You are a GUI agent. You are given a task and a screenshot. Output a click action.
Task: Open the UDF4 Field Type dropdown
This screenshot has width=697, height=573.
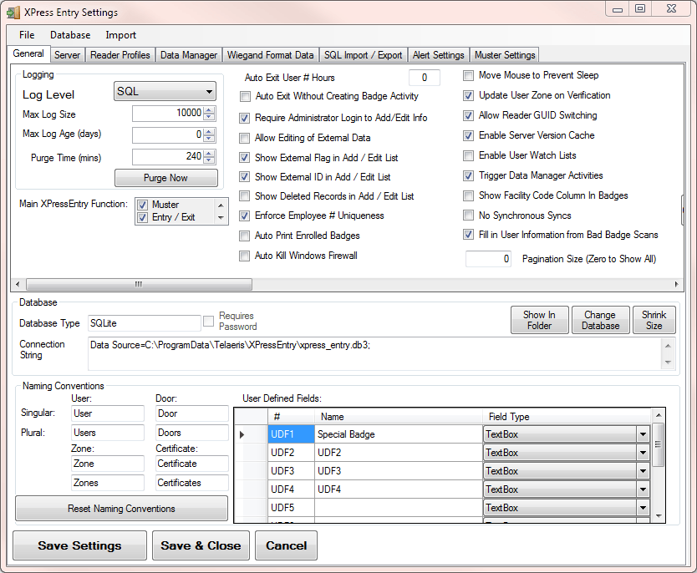pyautogui.click(x=643, y=489)
